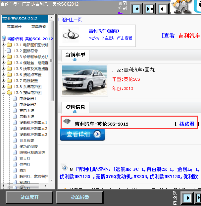Click 菜单展开 at top of tree panel

[x=14, y=27]
